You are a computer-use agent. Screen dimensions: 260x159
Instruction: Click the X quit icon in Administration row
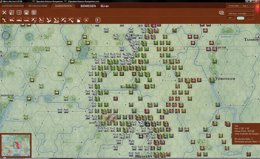4,13
